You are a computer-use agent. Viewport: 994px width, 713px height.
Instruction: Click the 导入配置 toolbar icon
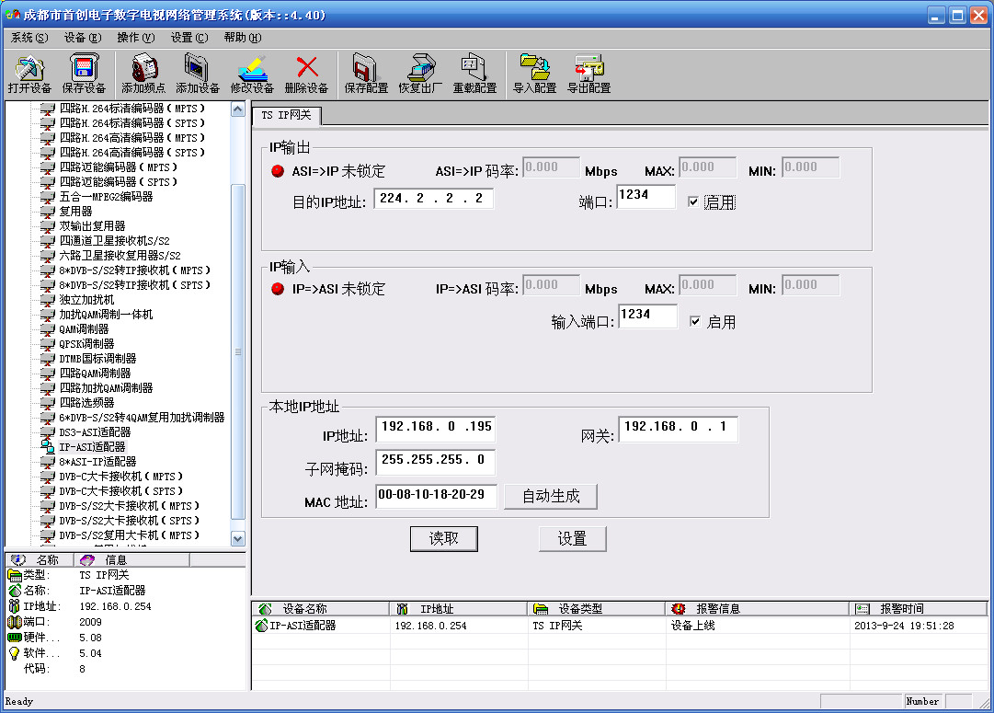pos(534,68)
